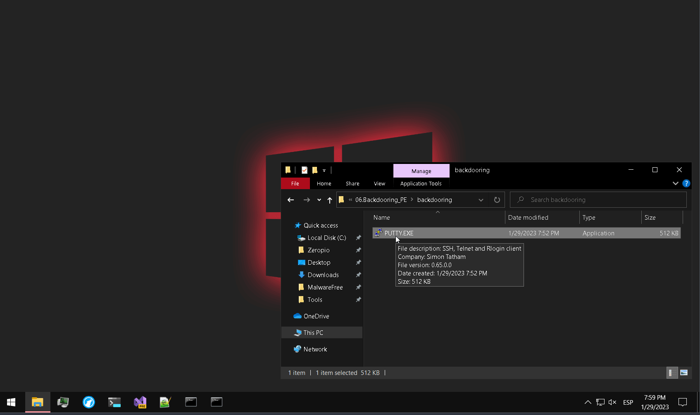Sort files by Date modified column
The width and height of the screenshot is (700, 415).
(528, 218)
